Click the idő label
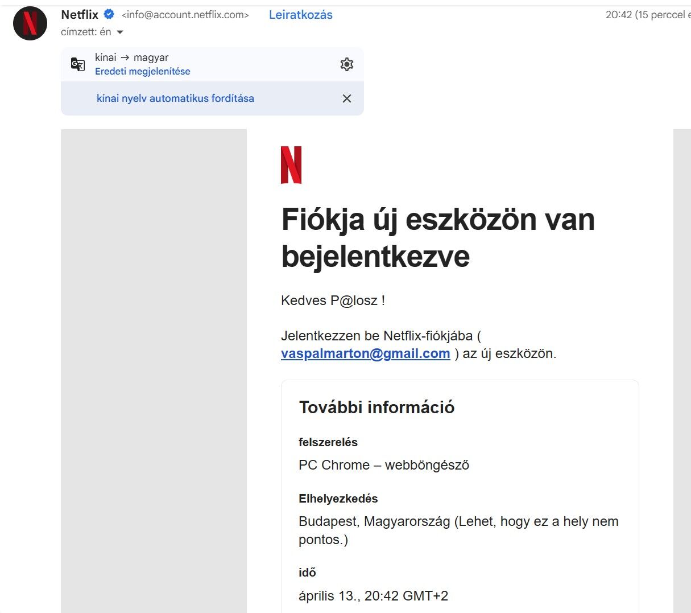This screenshot has height=613, width=691. coord(307,573)
